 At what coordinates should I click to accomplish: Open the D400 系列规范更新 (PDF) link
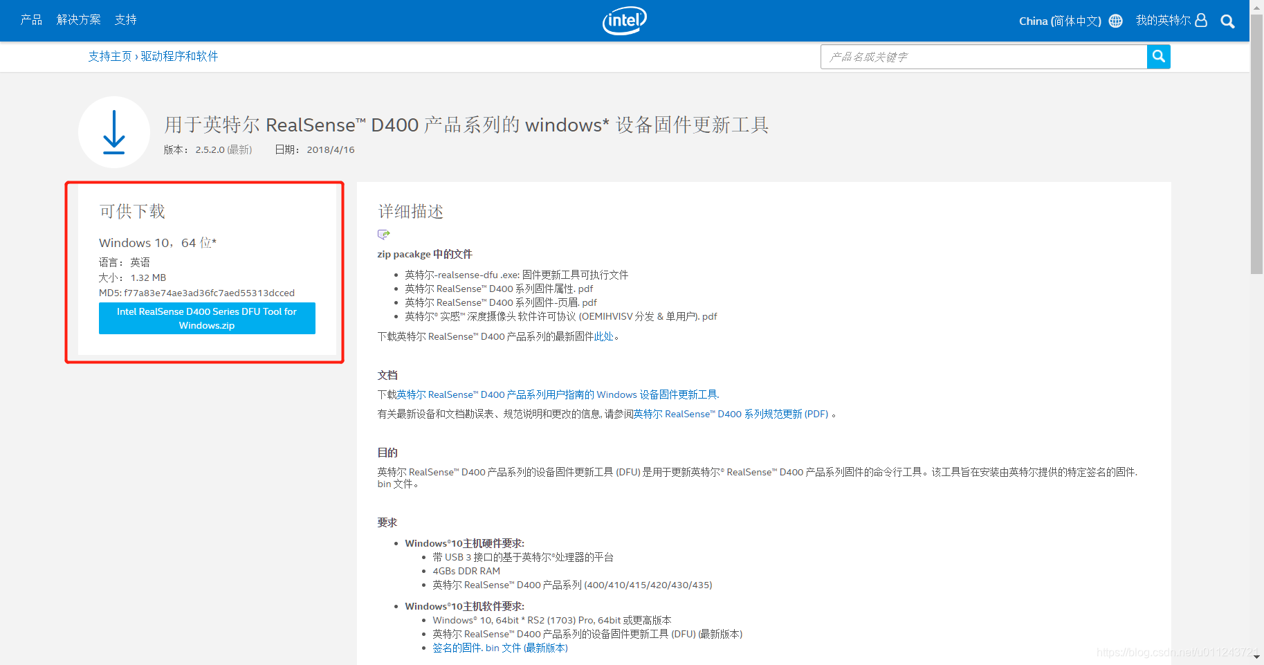click(731, 414)
